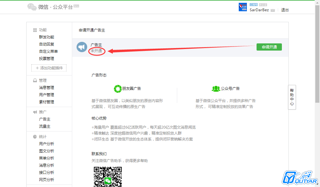
Task: Click the 申请开通广告主 page heading
Action: [92, 30]
